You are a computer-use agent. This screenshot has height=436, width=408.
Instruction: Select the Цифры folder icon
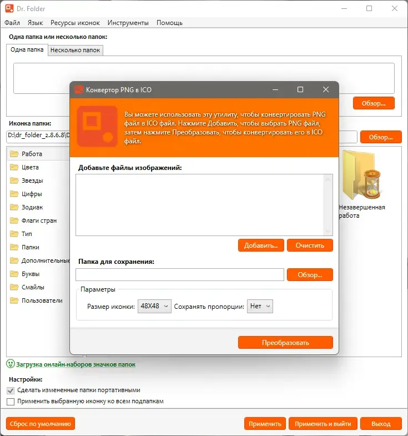pyautogui.click(x=14, y=194)
